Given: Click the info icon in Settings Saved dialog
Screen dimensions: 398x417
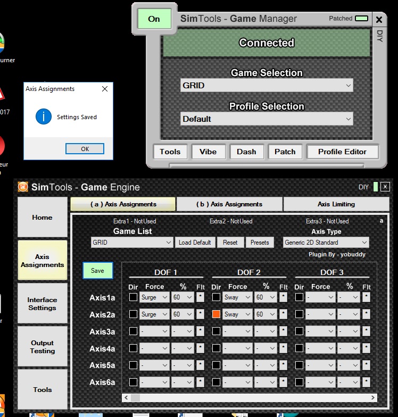Looking at the screenshot, I should coord(44,116).
